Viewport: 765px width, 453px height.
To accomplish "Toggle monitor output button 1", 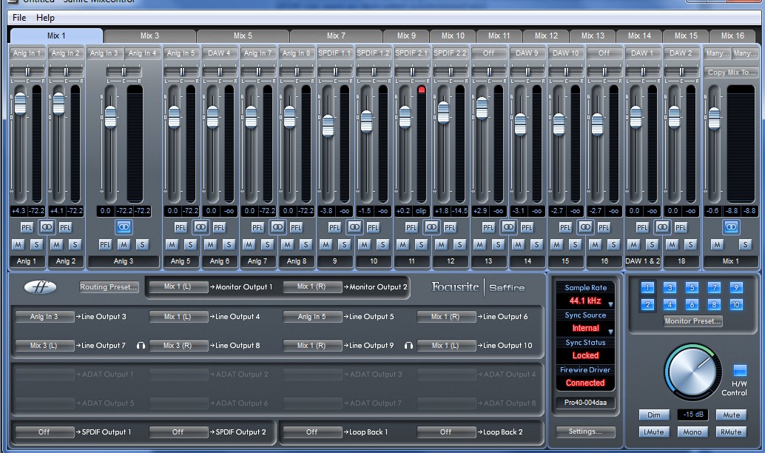I will (647, 287).
